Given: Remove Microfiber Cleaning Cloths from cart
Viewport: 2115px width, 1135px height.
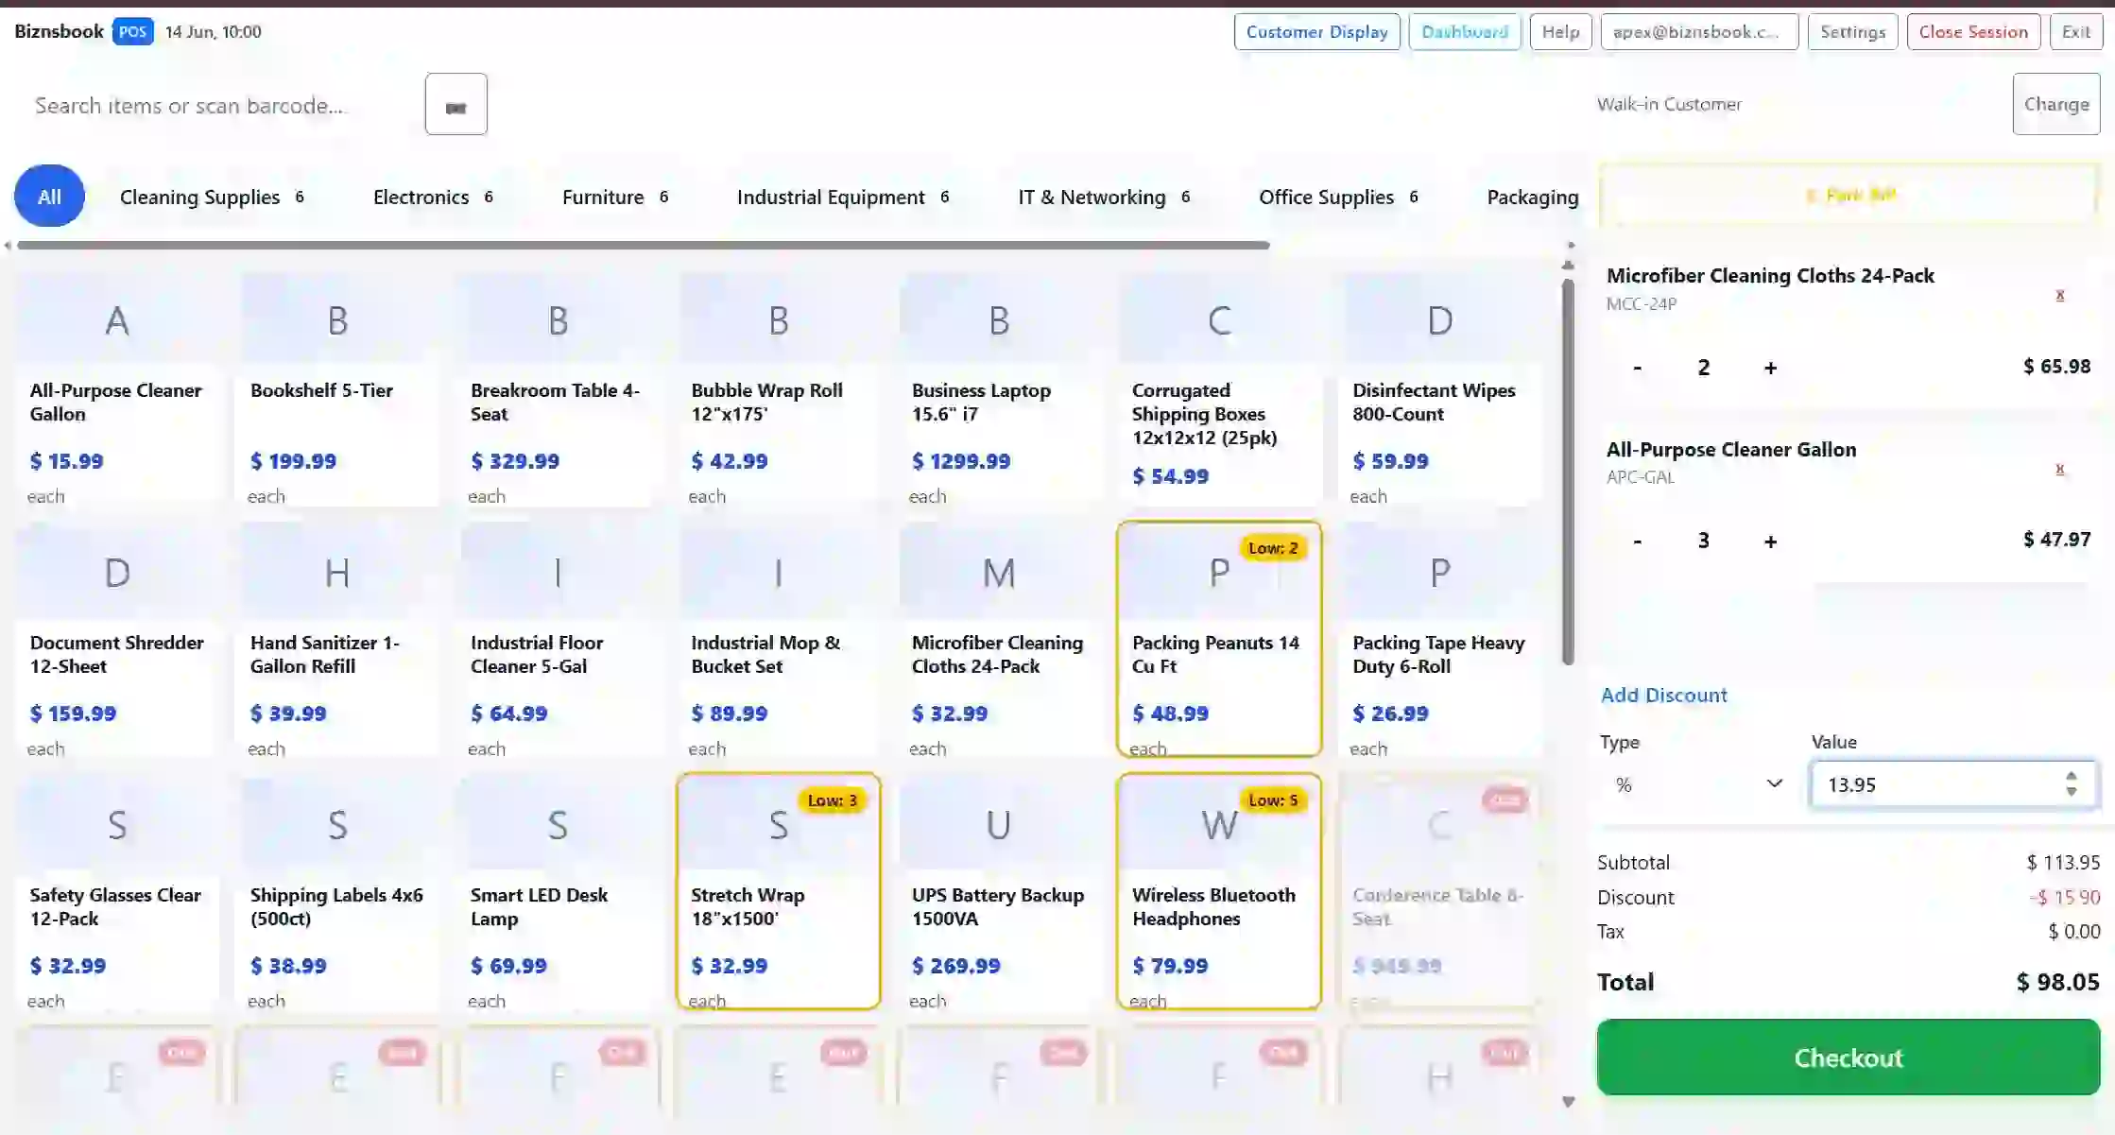Looking at the screenshot, I should tap(2059, 296).
